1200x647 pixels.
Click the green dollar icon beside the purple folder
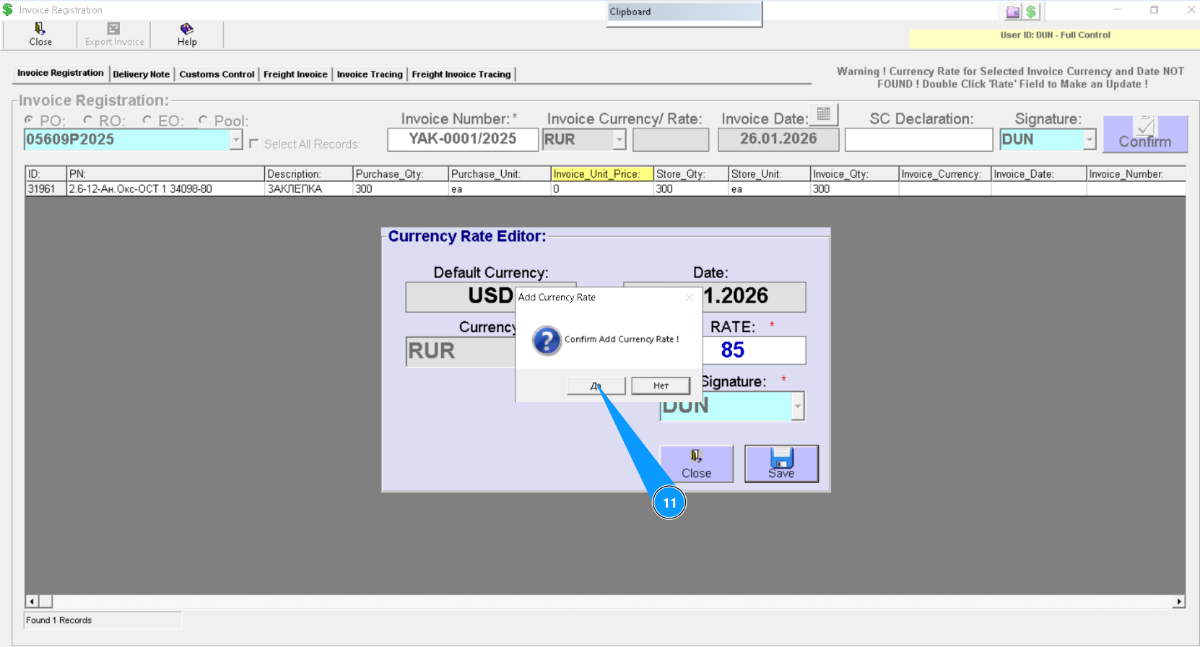(x=1031, y=12)
